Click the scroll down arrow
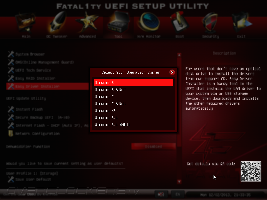 (179, 182)
